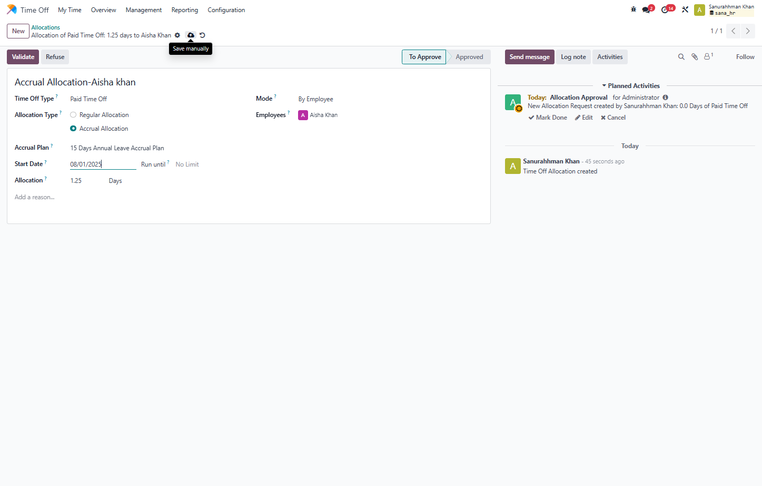Discard changes with the undo icon
Viewport: 762px width, 486px height.
[202, 35]
